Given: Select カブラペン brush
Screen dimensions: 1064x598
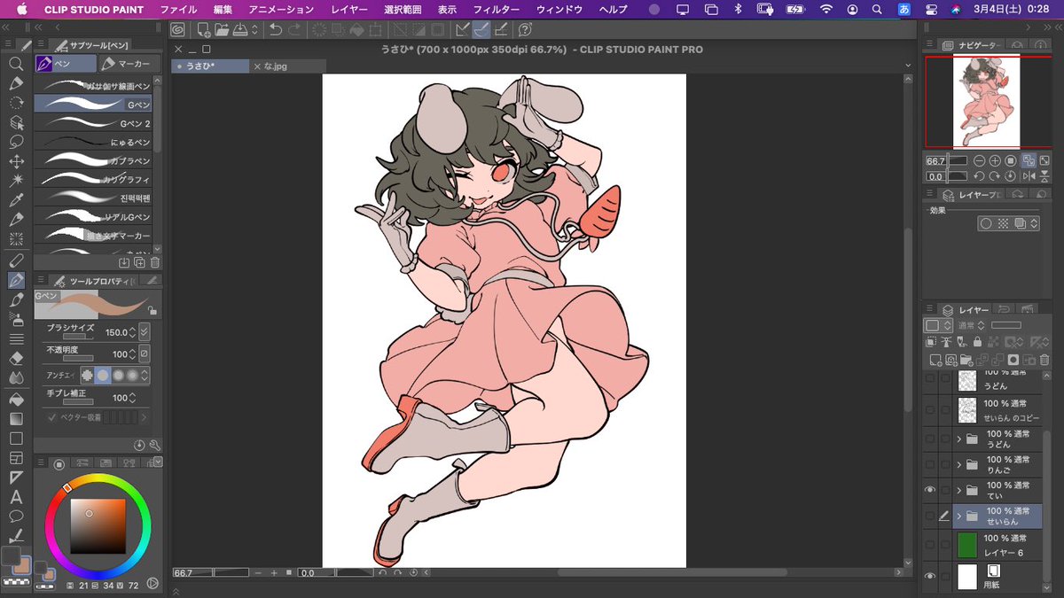Looking at the screenshot, I should [x=93, y=160].
